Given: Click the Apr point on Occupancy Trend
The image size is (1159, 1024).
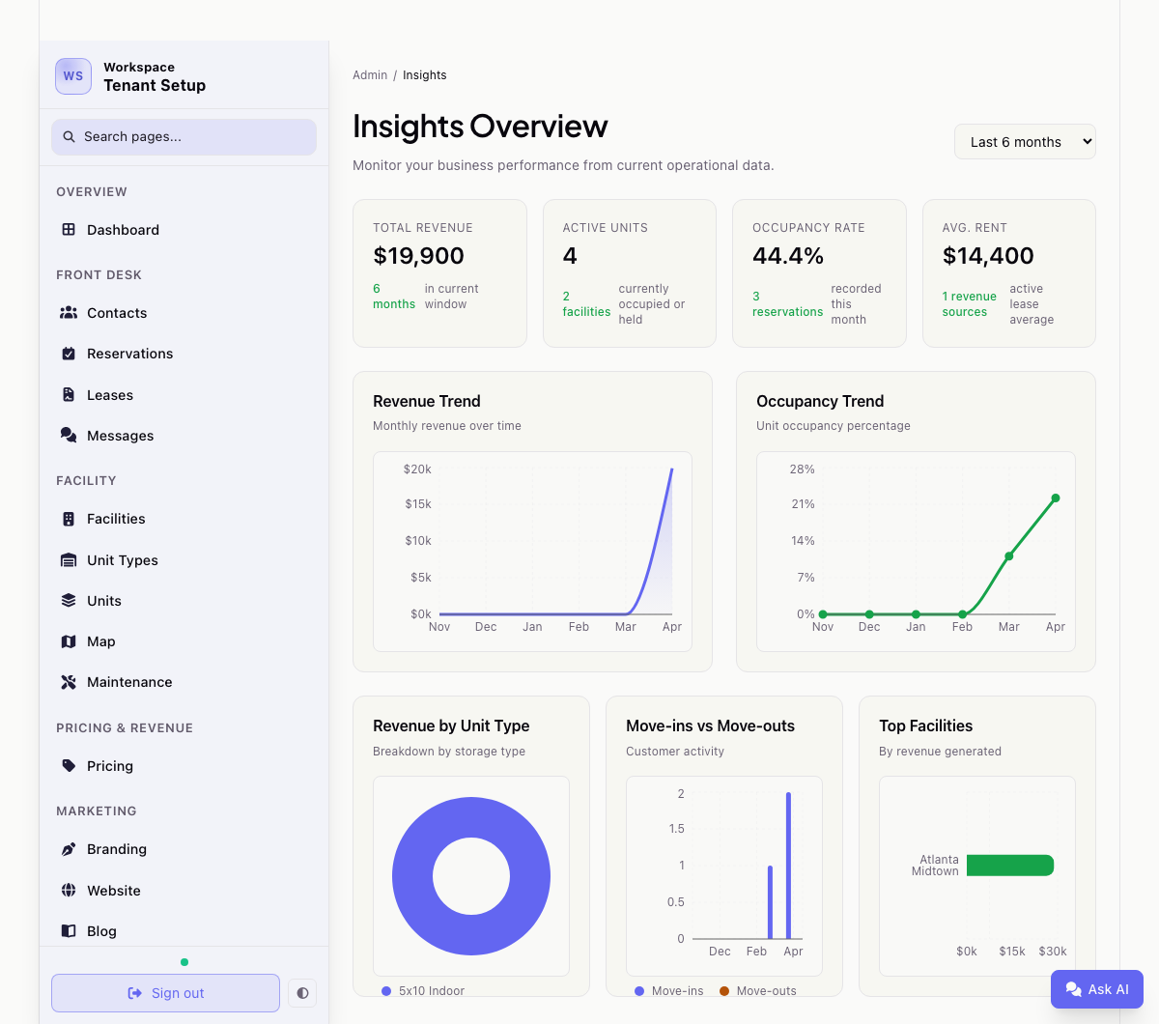Looking at the screenshot, I should pos(1056,498).
